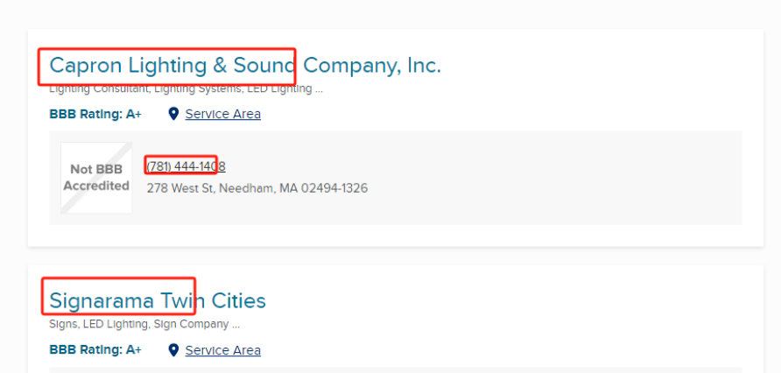Viewport: 781px width, 373px height.
Task: Open Capron Lighting & Sound Company listing
Action: click(245, 66)
